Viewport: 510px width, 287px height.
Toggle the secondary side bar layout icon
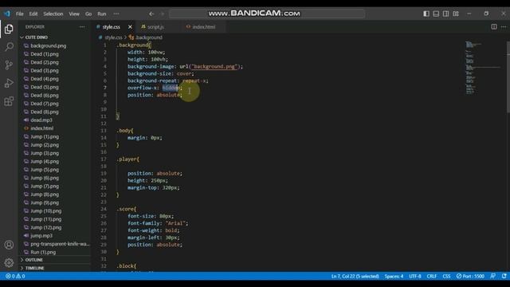pyautogui.click(x=445, y=14)
